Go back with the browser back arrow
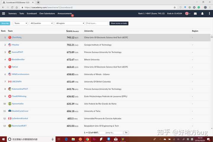The image size is (213, 142). [3, 7]
